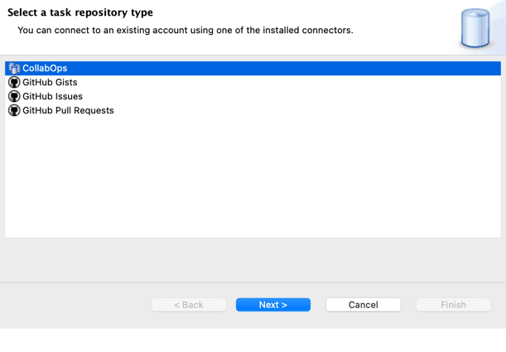
Task: Click the CollabOps connector icon
Action: pos(14,69)
